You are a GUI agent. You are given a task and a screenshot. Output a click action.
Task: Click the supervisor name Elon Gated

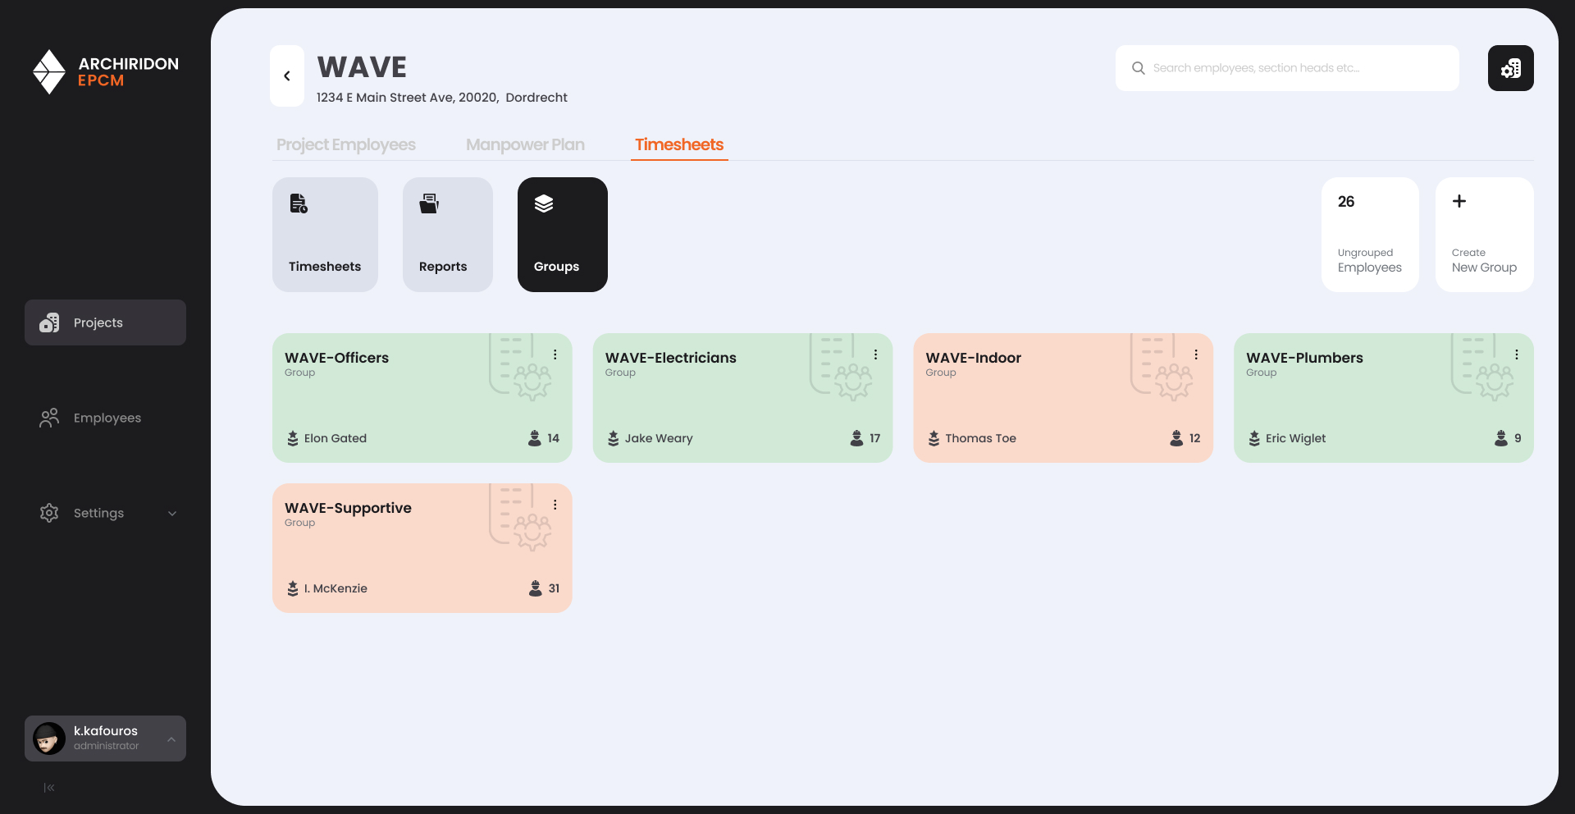click(x=336, y=438)
